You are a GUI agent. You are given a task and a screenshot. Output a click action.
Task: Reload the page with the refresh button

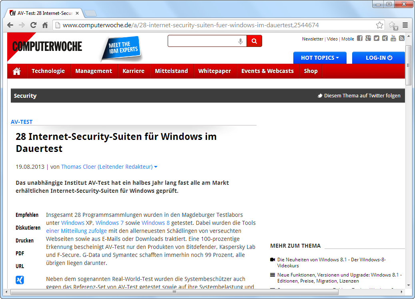[34, 25]
